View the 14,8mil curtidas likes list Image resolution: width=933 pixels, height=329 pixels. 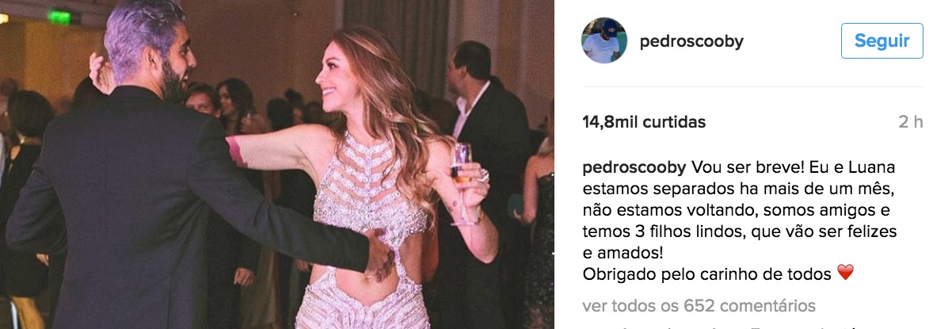644,122
